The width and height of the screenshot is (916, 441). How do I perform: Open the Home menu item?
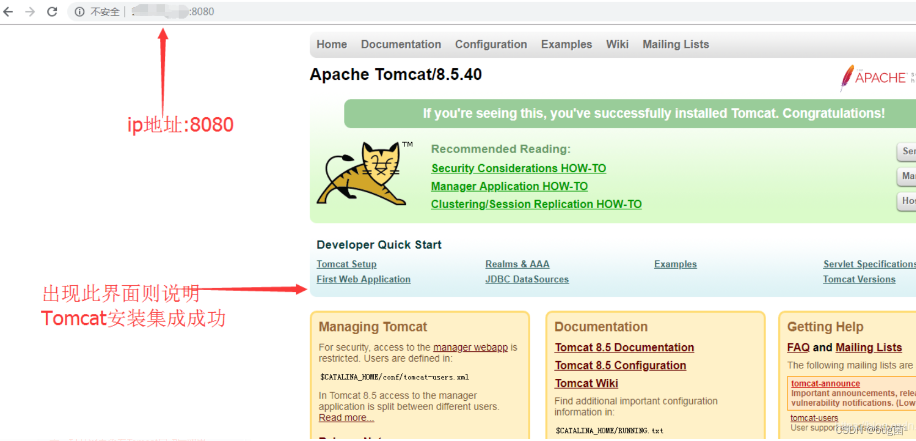point(332,44)
